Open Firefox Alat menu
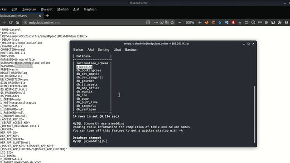The height and width of the screenshot is (163, 290). [76, 9]
